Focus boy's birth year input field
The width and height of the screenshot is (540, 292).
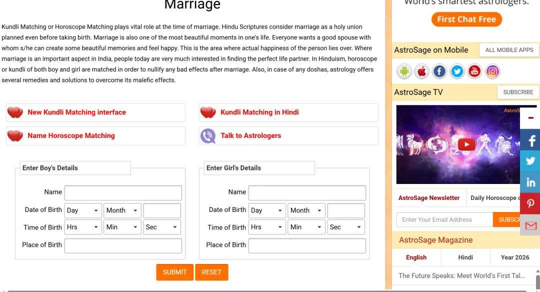(x=162, y=210)
